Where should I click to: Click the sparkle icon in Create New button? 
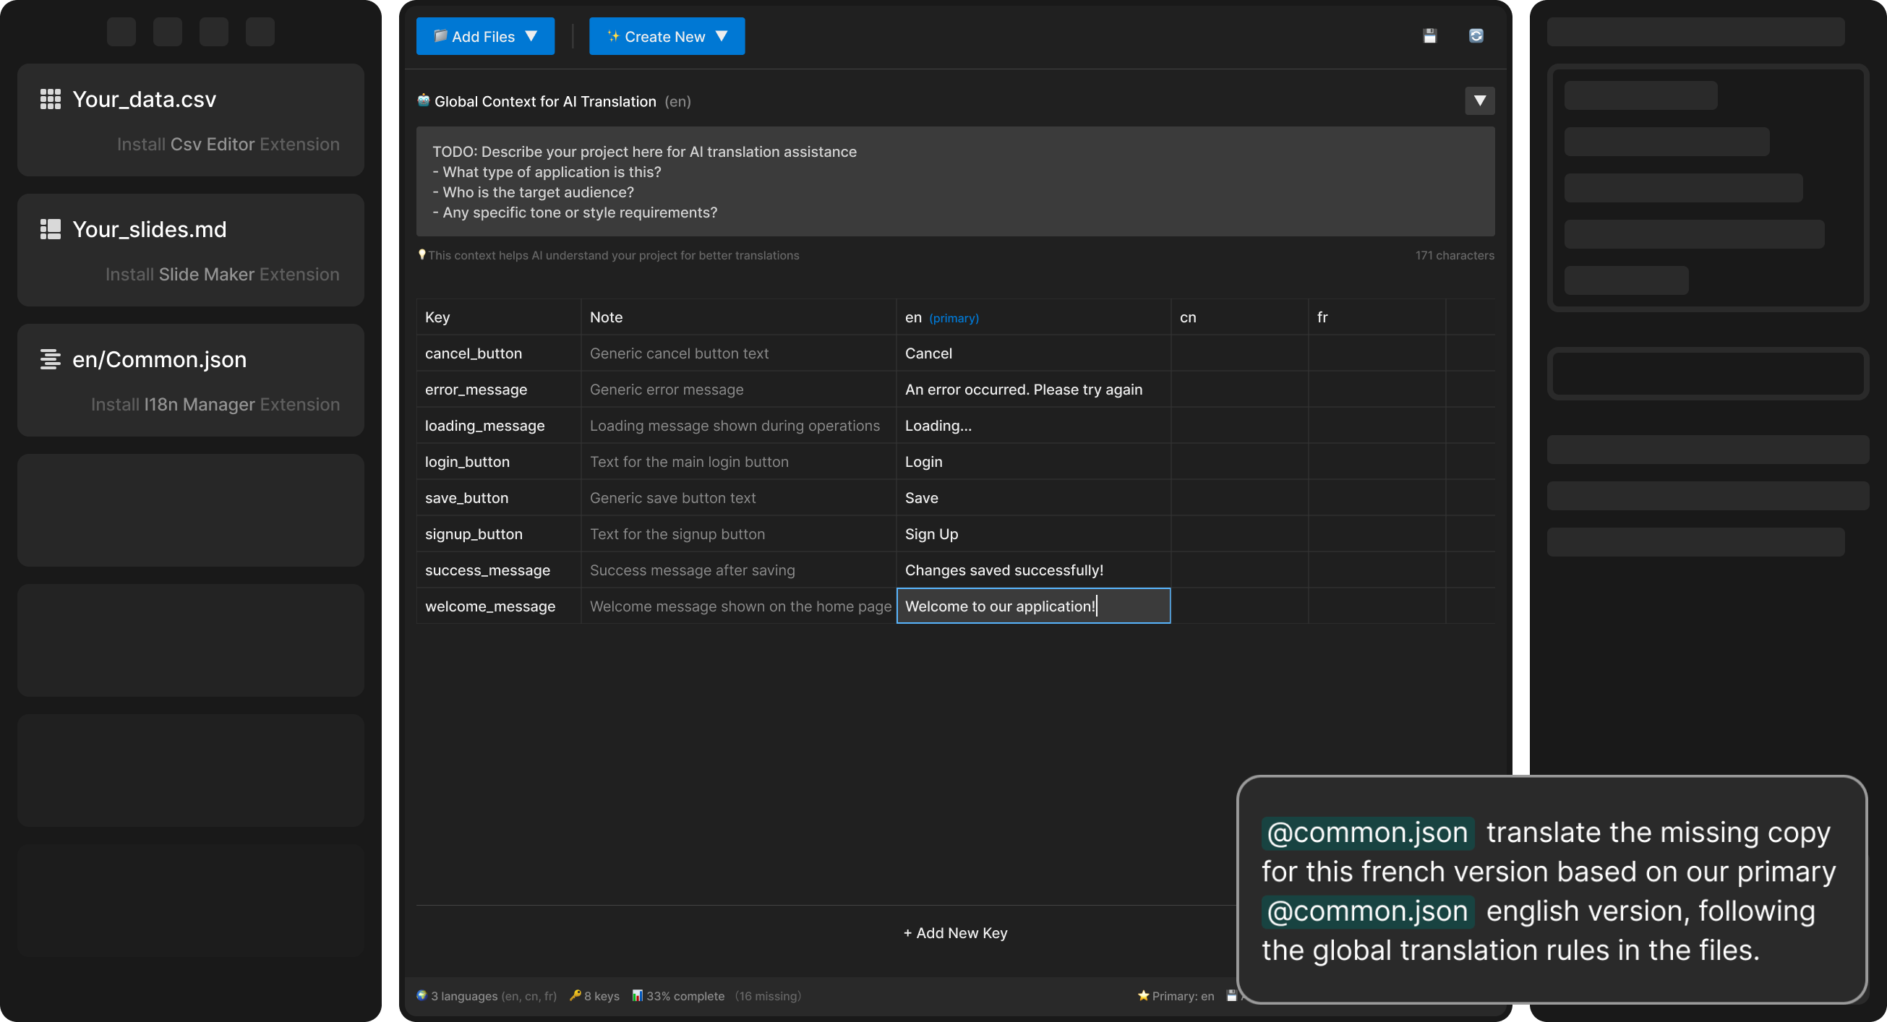(x=613, y=36)
